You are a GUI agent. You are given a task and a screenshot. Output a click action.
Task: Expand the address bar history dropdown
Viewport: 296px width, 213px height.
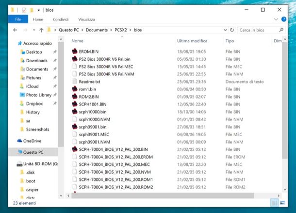pyautogui.click(x=225, y=30)
